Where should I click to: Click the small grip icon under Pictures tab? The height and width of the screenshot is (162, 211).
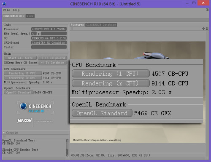72,29
